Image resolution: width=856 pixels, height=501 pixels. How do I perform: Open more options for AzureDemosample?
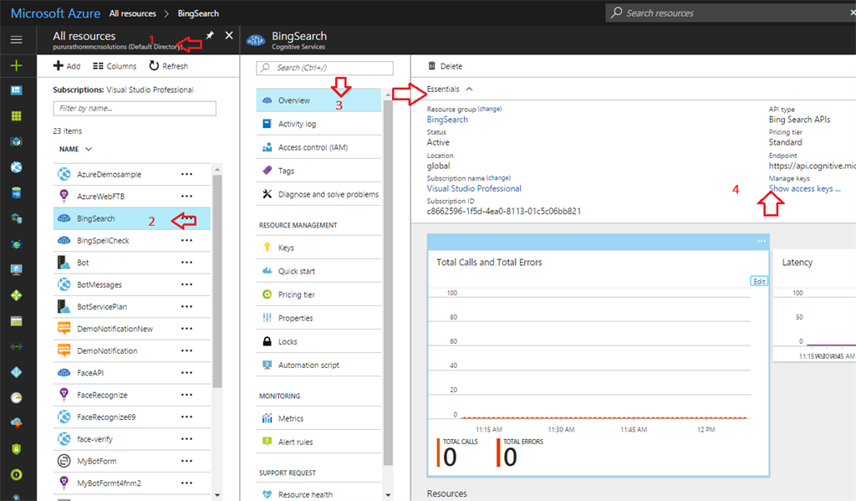pos(186,174)
